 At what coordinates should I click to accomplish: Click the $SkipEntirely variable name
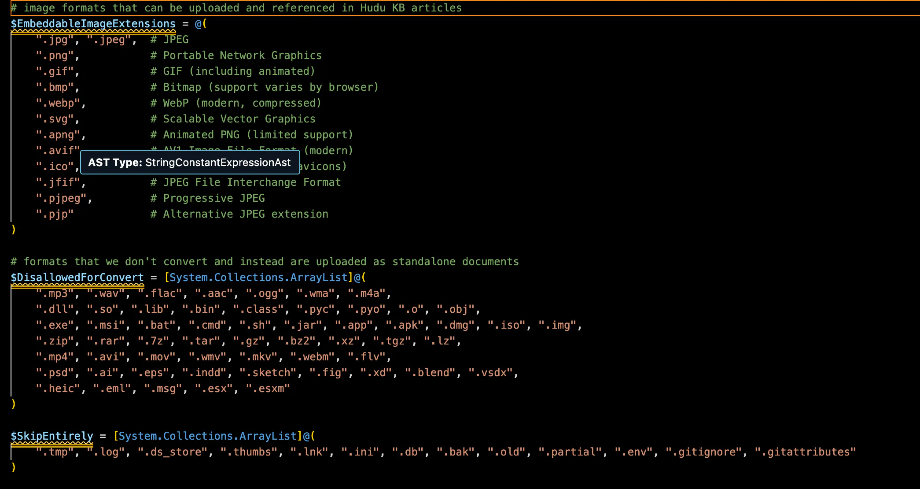tap(52, 436)
